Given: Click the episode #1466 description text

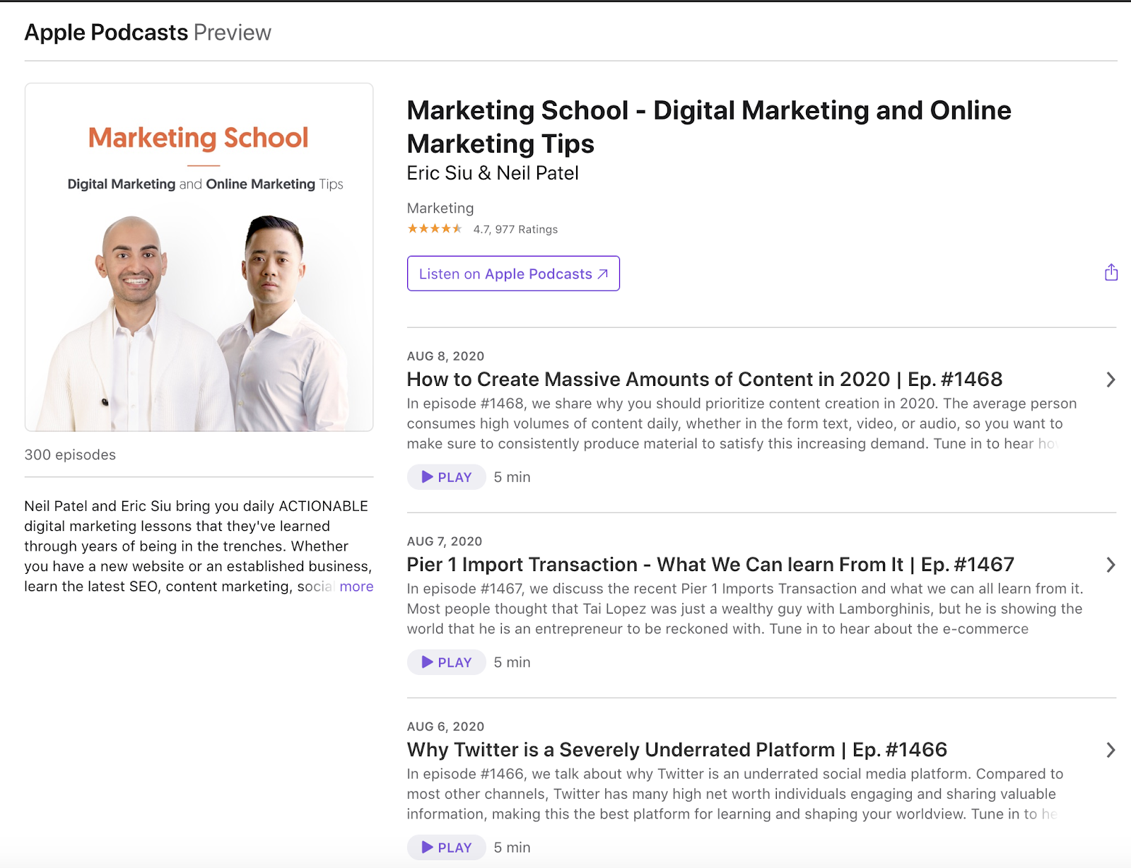Looking at the screenshot, I should (735, 794).
